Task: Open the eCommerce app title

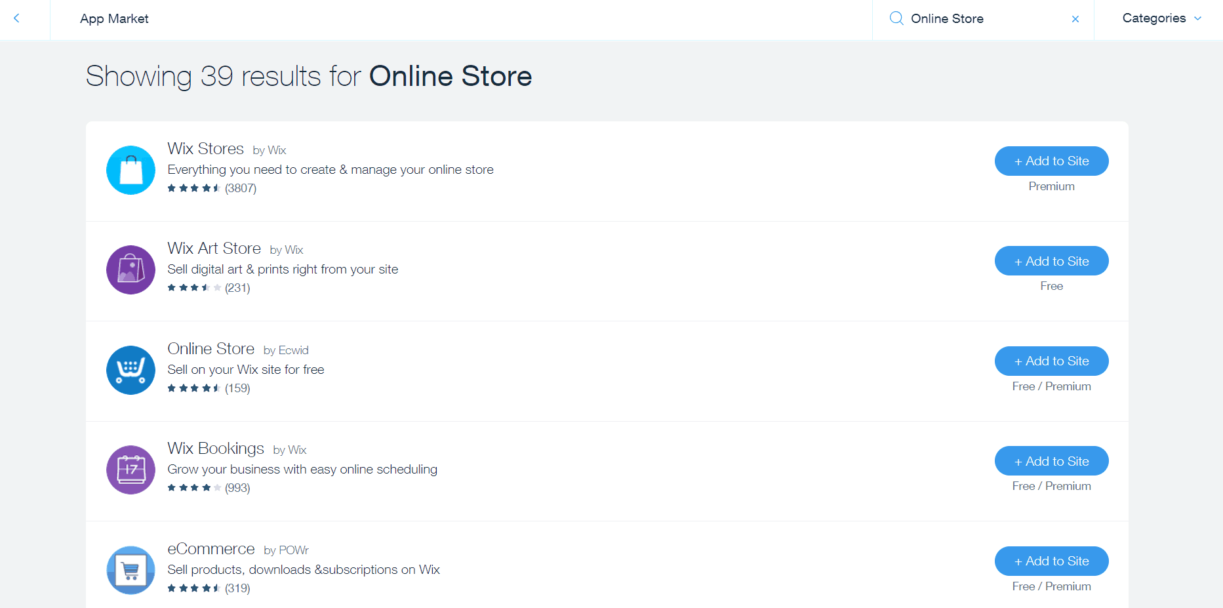Action: click(x=211, y=549)
